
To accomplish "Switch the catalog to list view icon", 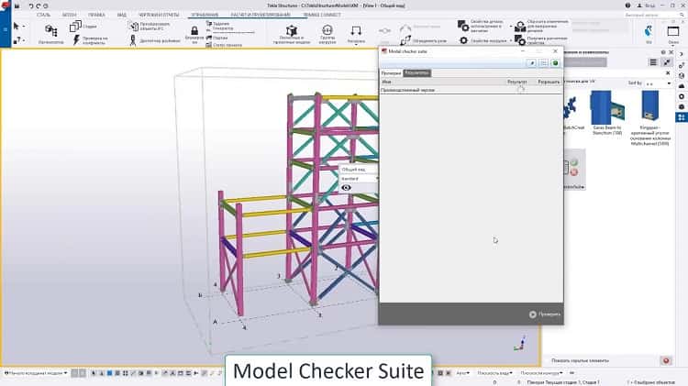I will (x=652, y=62).
